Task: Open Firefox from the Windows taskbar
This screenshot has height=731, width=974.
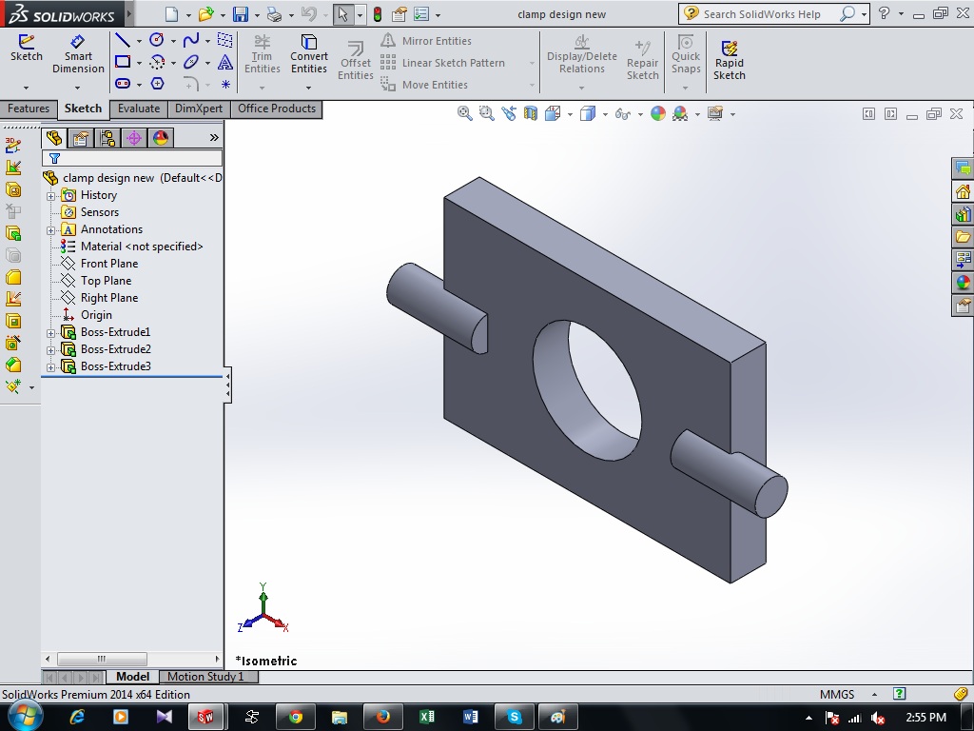Action: 382,718
